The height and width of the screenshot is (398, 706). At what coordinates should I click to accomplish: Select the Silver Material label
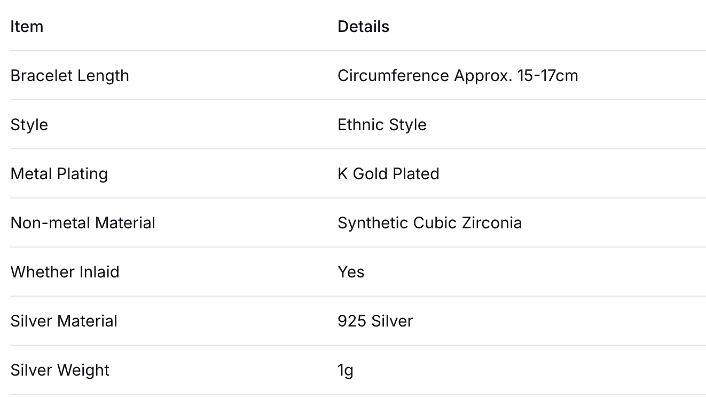[64, 321]
